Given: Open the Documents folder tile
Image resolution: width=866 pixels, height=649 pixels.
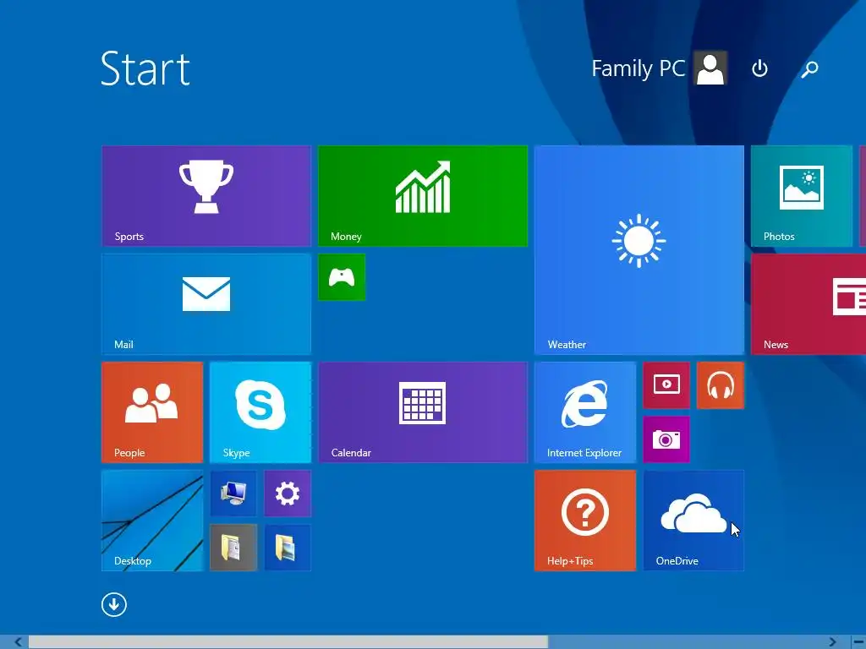Looking at the screenshot, I should point(233,548).
